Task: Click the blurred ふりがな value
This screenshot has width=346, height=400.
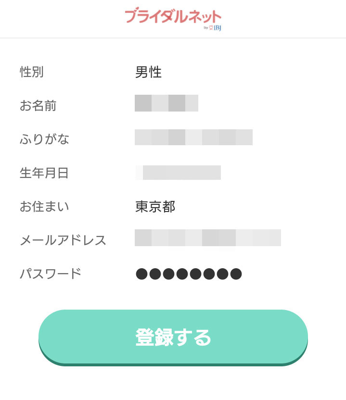Action: (193, 137)
